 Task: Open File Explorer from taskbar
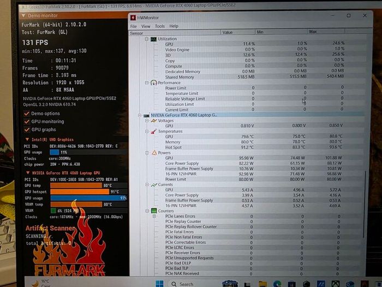262,284
